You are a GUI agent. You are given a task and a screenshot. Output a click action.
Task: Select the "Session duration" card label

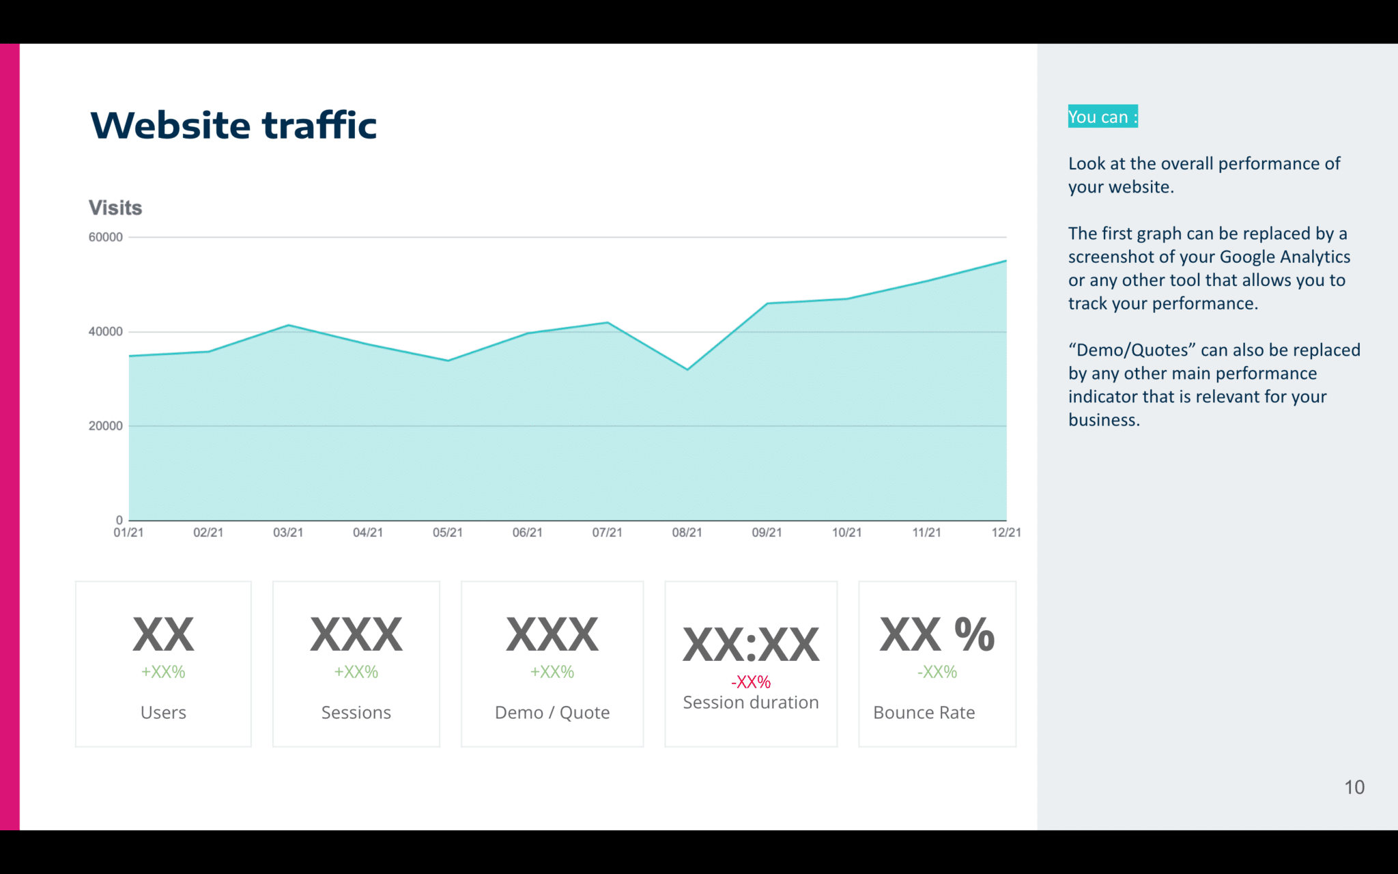(751, 702)
